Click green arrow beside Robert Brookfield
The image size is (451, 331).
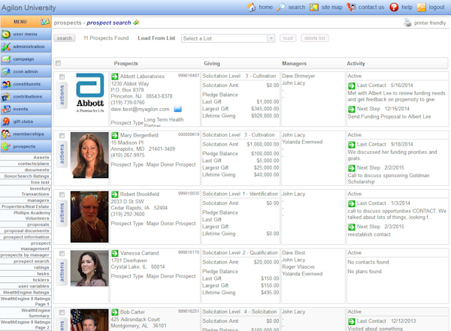pos(115,194)
